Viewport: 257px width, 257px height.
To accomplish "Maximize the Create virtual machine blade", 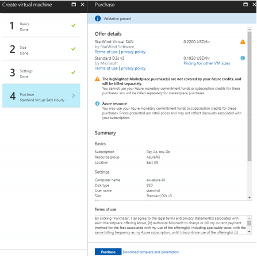I will click(74, 5).
